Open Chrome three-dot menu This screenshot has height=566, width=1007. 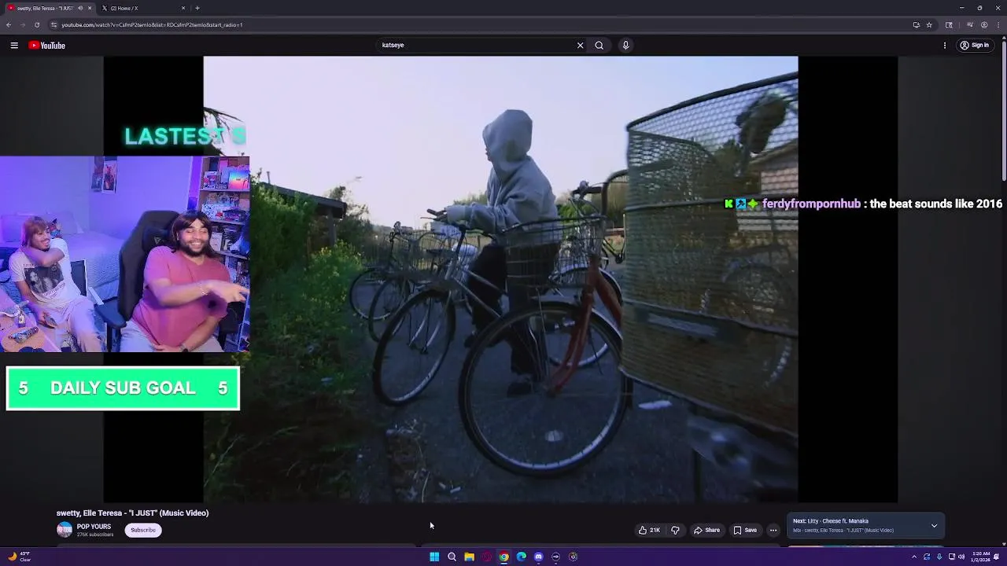[998, 25]
